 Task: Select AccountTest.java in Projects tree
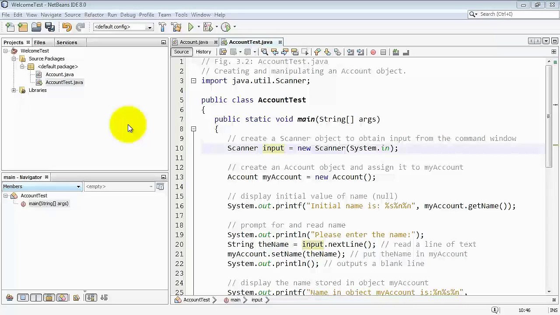(x=64, y=82)
